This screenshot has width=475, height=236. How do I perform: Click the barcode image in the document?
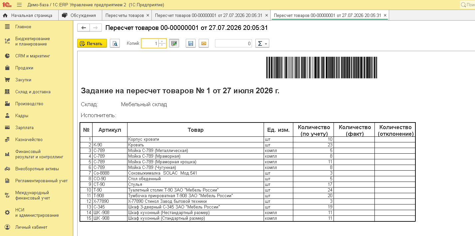coord(322,67)
